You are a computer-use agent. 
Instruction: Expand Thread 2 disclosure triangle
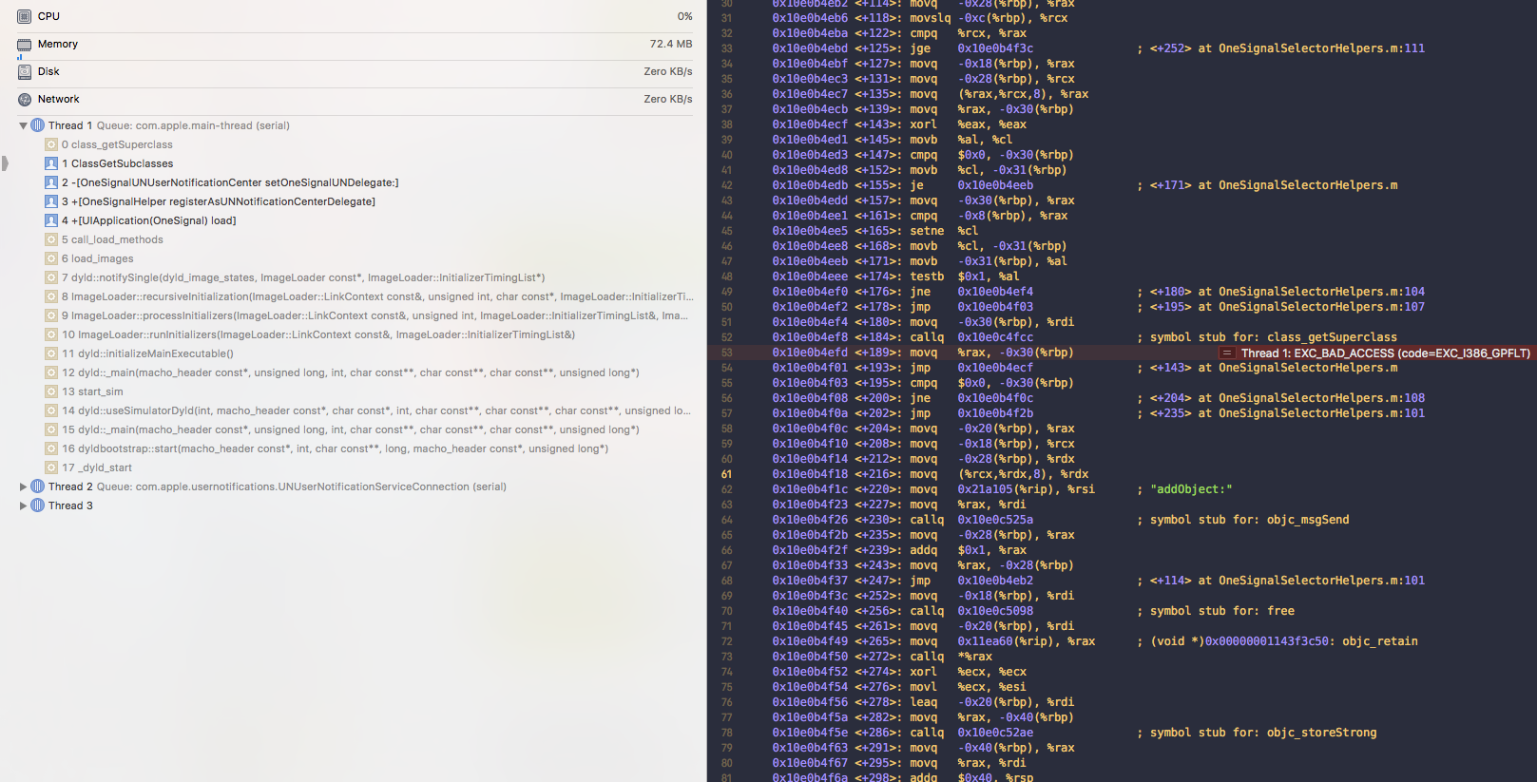tap(23, 486)
